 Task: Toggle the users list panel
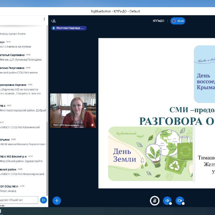53,21
